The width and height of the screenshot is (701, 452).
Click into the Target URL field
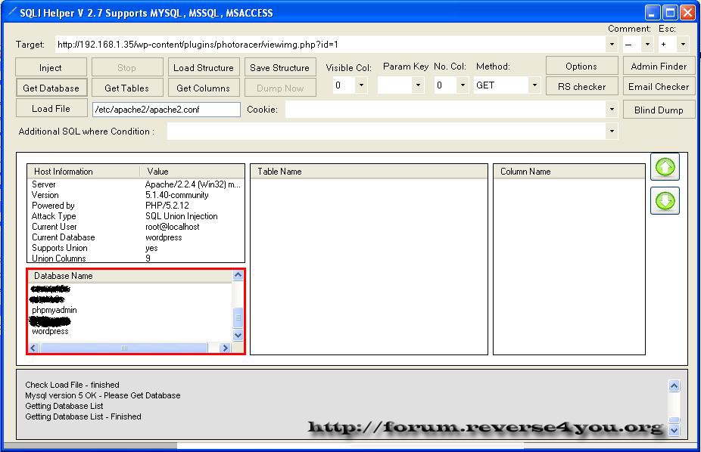331,44
